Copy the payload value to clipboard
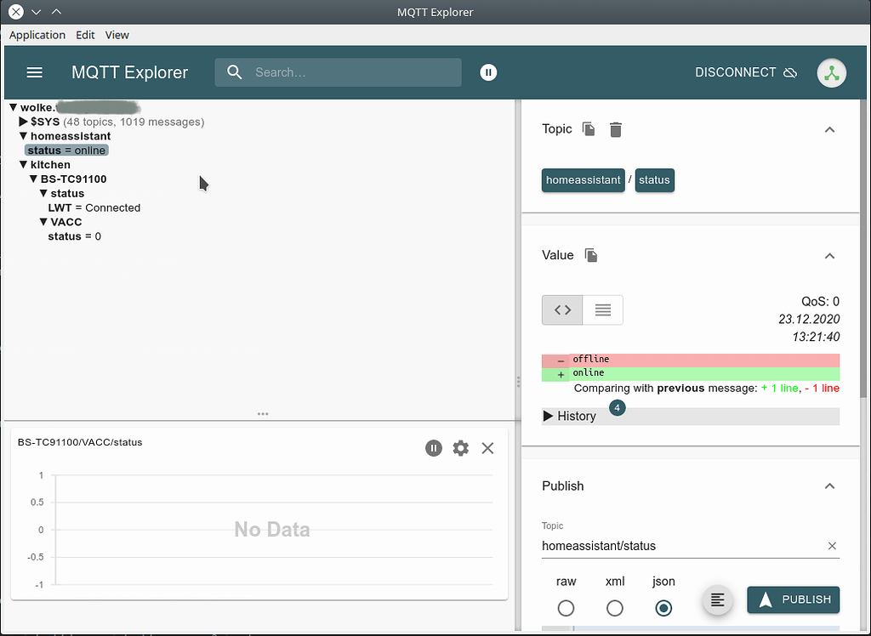This screenshot has height=636, width=871. pyautogui.click(x=591, y=255)
